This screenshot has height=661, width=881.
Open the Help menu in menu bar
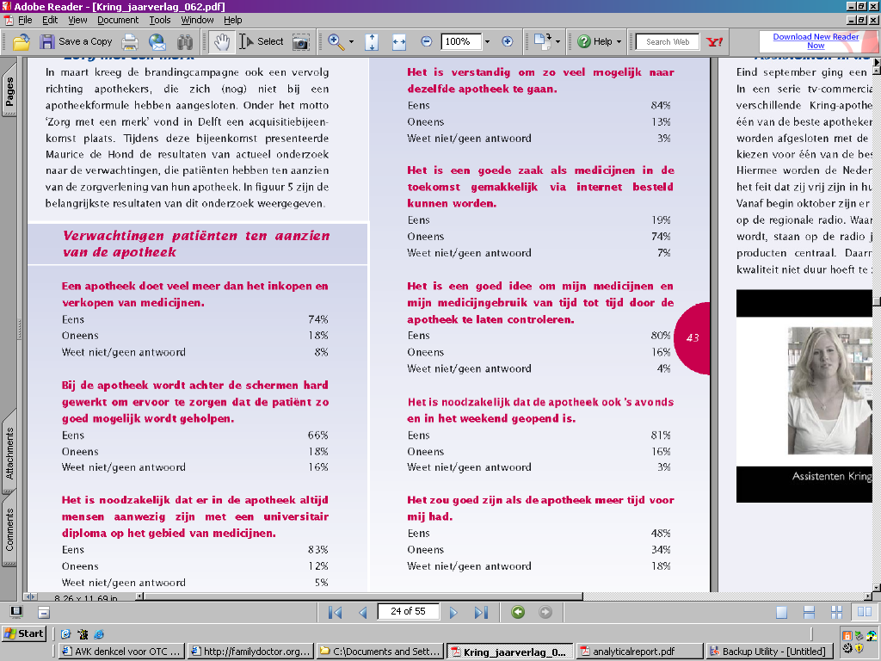(x=232, y=21)
